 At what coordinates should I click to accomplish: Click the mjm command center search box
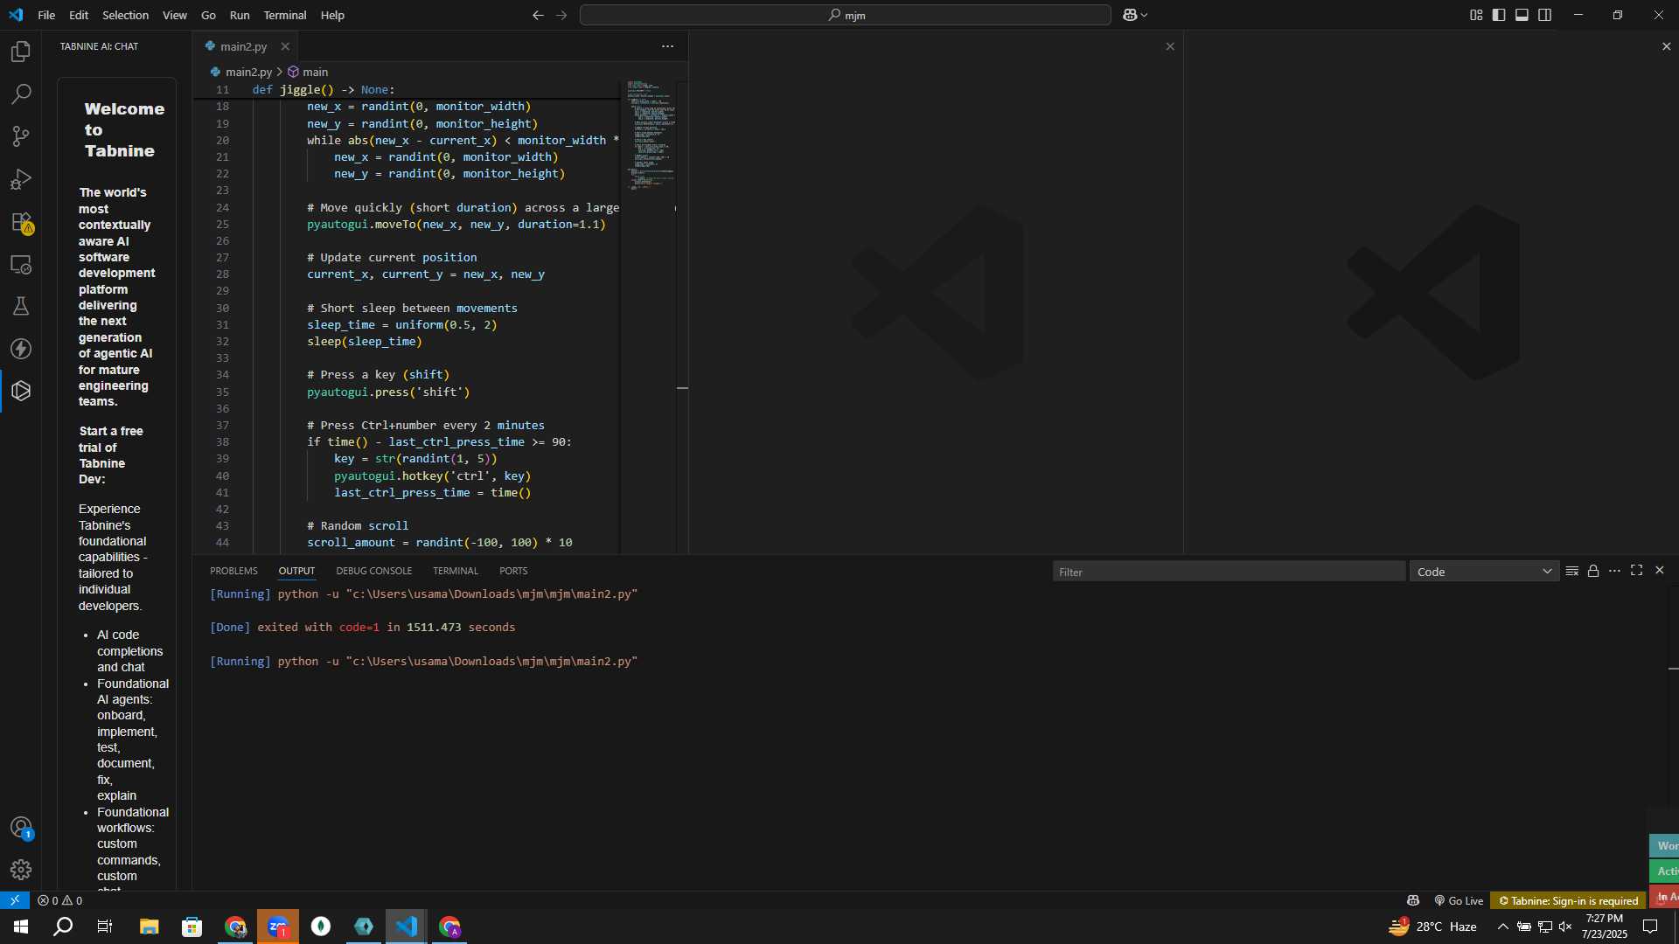tap(846, 15)
